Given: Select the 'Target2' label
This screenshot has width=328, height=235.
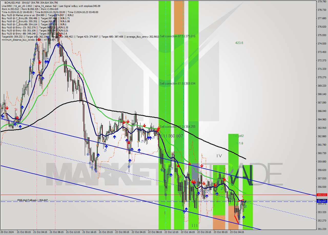Looking at the screenshot, I should pos(239,136).
